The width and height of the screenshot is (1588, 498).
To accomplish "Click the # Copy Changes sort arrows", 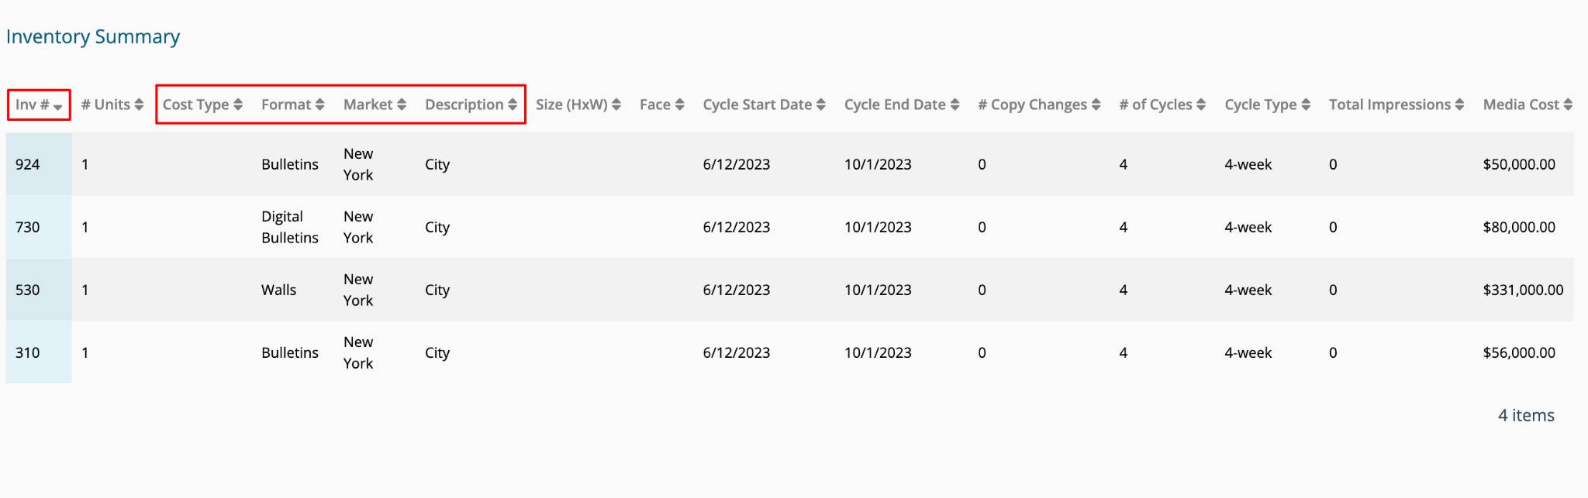I will [1096, 105].
